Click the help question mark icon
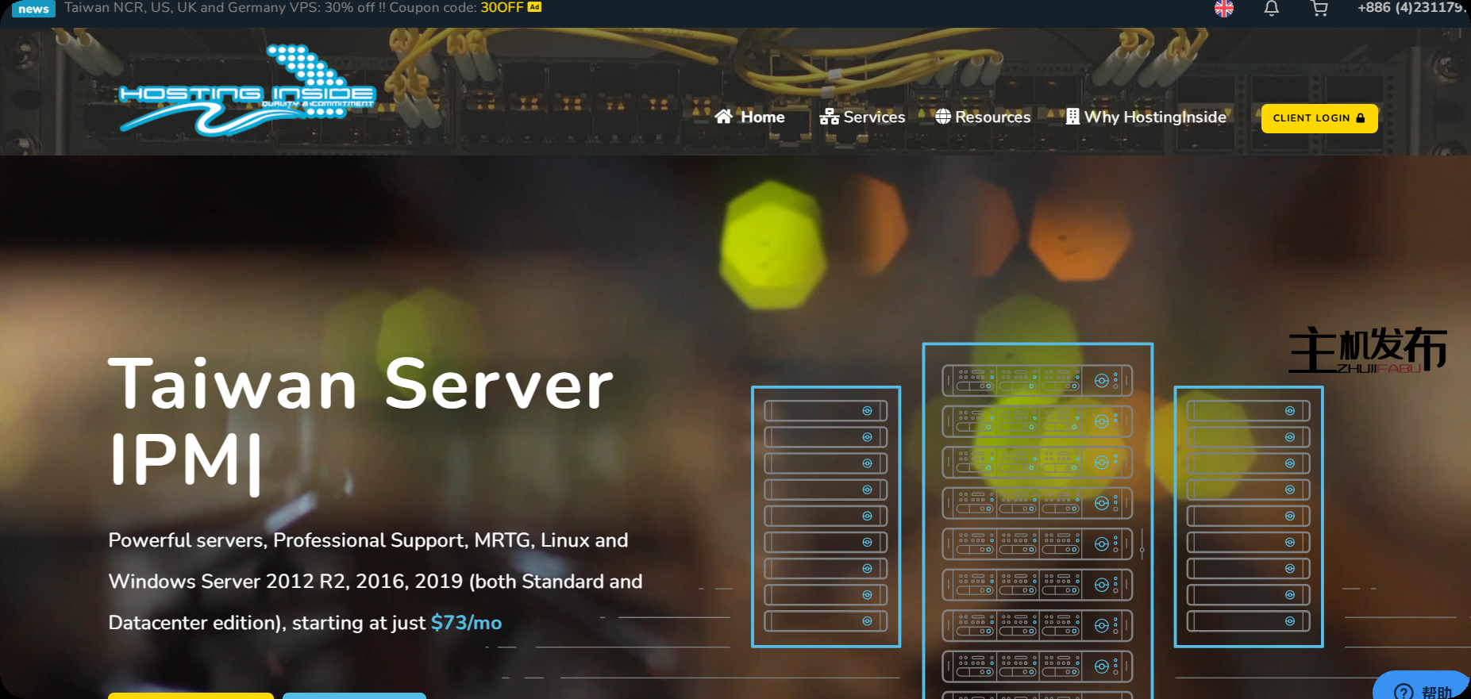Viewport: 1471px width, 699px height. point(1404,691)
